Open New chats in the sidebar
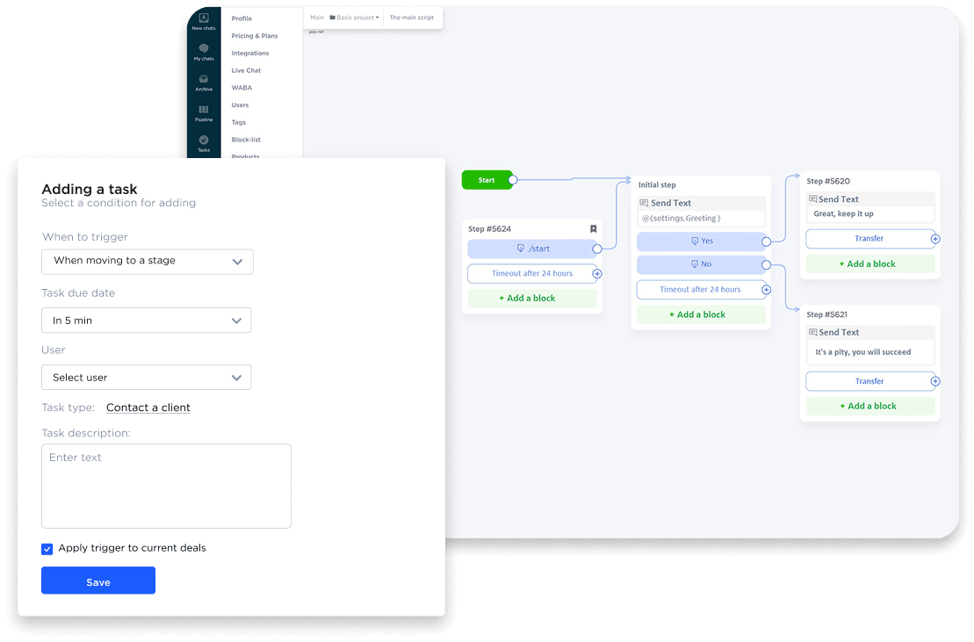974x642 pixels. pyautogui.click(x=203, y=22)
